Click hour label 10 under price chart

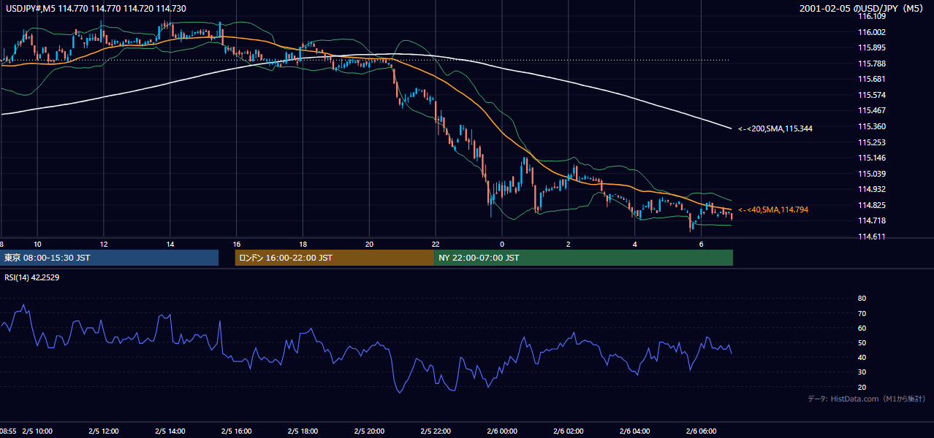tap(37, 244)
